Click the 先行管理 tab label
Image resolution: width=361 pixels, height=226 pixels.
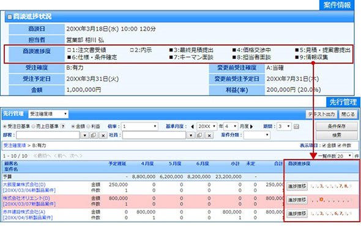[343, 102]
